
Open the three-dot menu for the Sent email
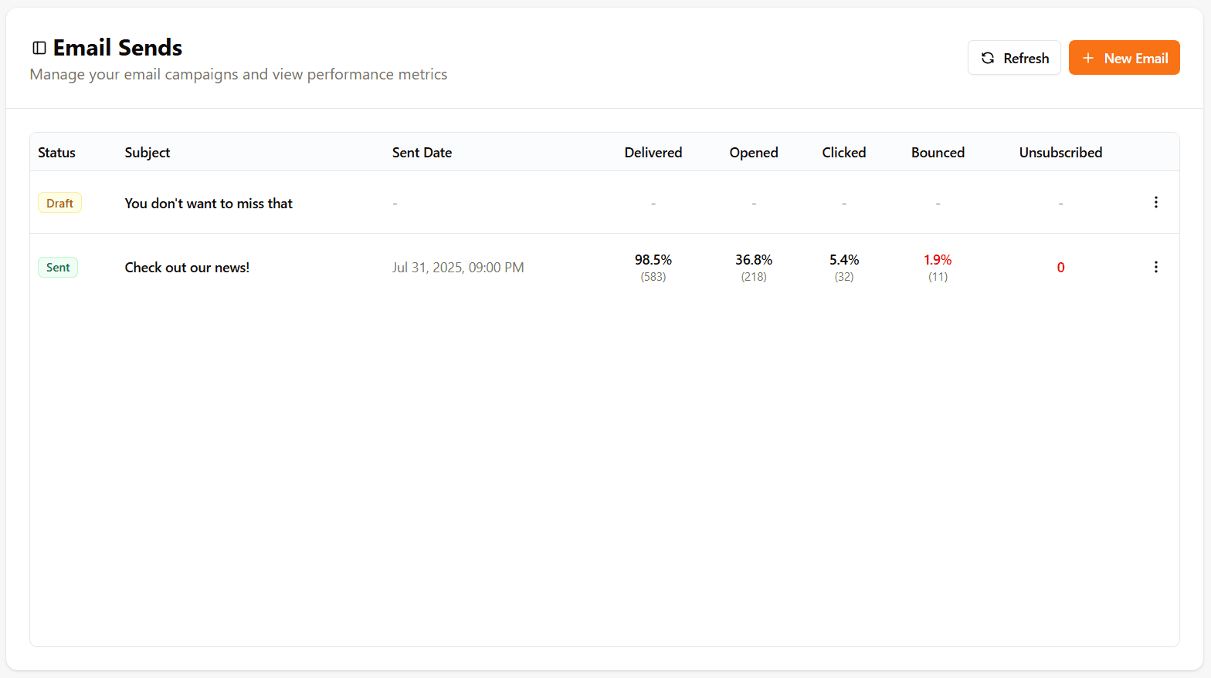pyautogui.click(x=1155, y=267)
